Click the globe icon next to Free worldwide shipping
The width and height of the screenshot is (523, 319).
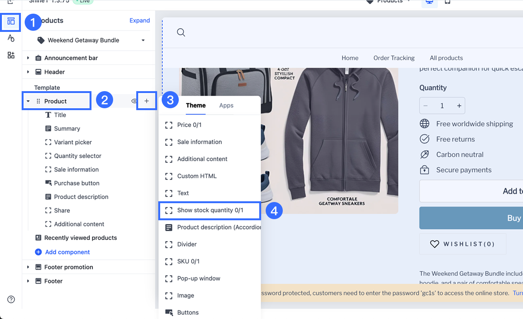424,124
